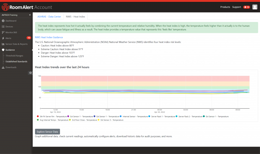The height and width of the screenshot is (154, 260).
Task: Open the Dashboard gauge icon in sidebar
Action: tap(3, 21)
